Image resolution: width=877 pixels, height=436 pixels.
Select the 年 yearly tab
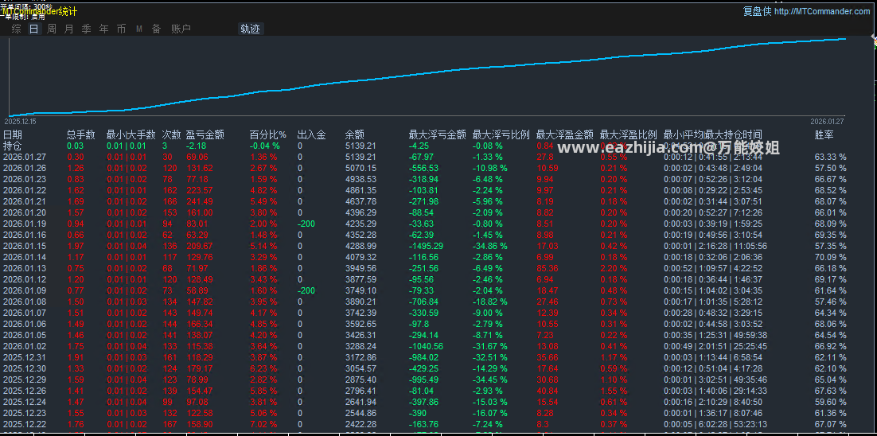104,29
